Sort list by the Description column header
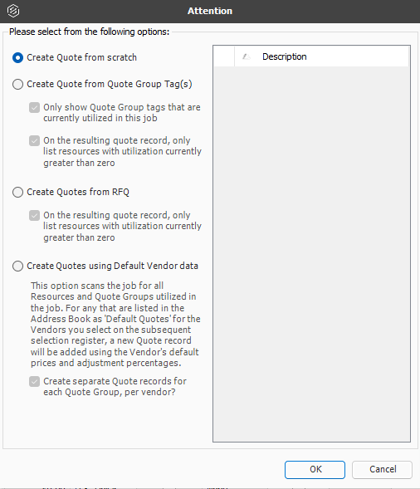Viewport: 420px width, 489px height. tap(321, 56)
